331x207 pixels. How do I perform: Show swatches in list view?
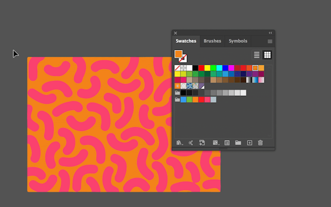pos(257,55)
